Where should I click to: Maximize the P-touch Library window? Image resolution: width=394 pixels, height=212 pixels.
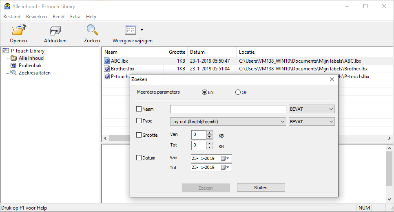point(365,6)
